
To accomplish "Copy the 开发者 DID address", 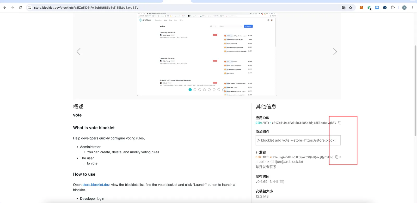I will [337, 157].
